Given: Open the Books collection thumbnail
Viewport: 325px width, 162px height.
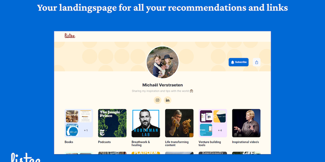Looking at the screenshot, I should [79, 123].
